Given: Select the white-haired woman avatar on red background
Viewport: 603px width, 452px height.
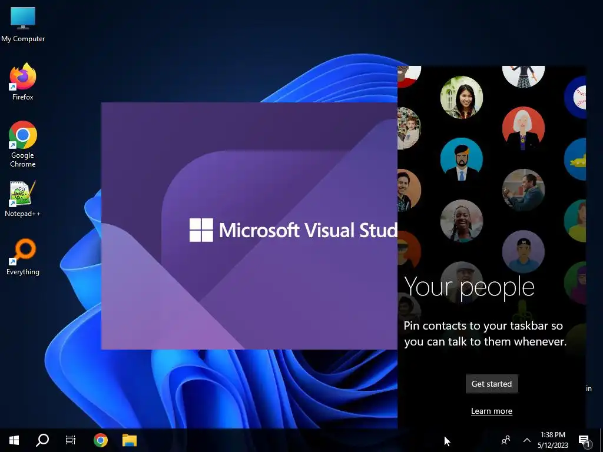Looking at the screenshot, I should (x=523, y=128).
